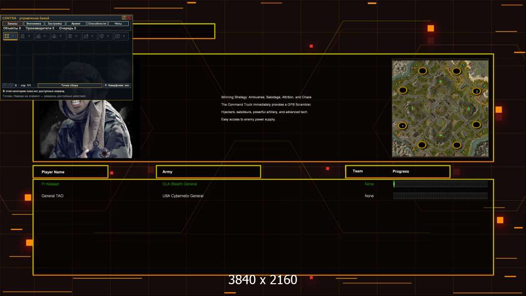The width and height of the screenshot is (526, 296).
Task: Switch to the Читы tab
Action: click(118, 24)
